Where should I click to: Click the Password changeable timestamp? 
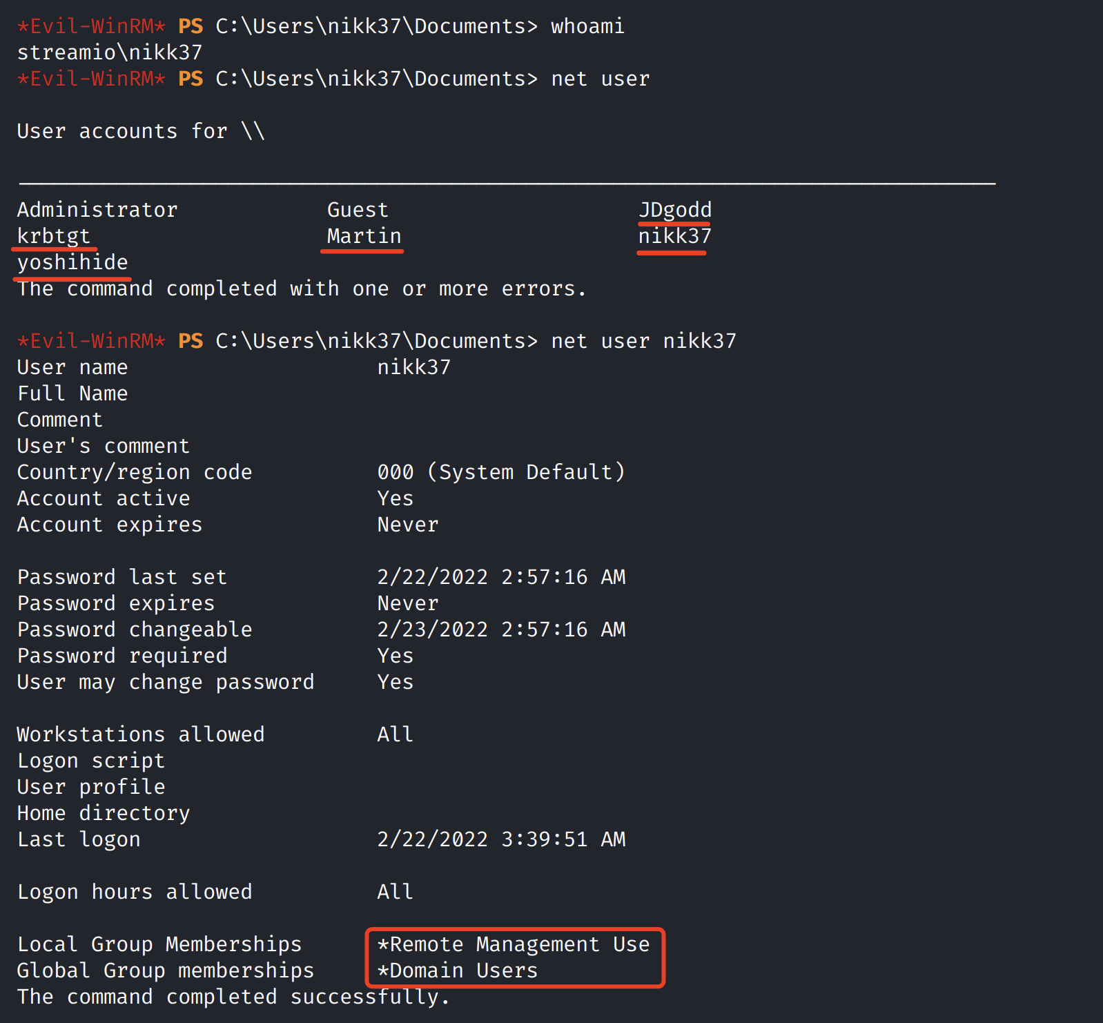pyautogui.click(x=500, y=630)
